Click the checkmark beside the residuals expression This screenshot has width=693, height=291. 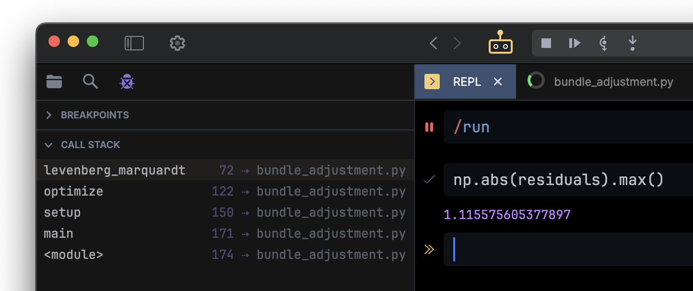point(428,180)
